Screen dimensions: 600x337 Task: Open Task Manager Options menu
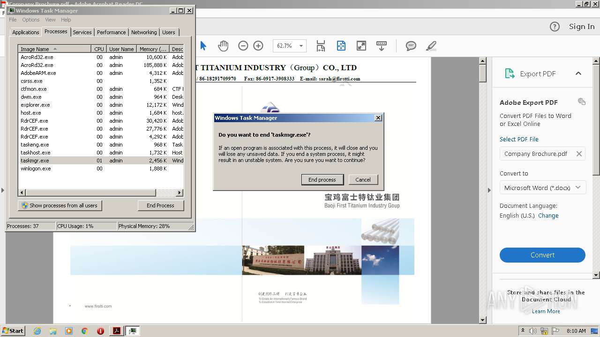(x=31, y=20)
